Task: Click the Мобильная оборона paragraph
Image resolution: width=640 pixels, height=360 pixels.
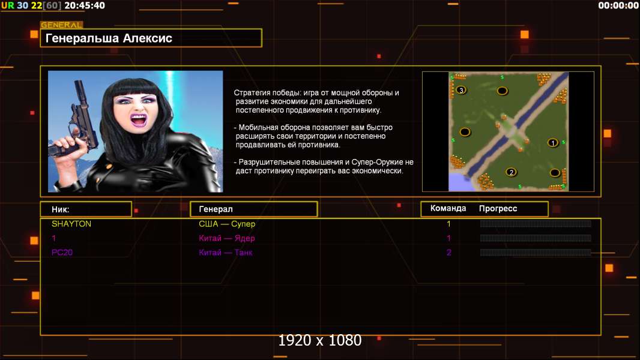Action: point(313,136)
